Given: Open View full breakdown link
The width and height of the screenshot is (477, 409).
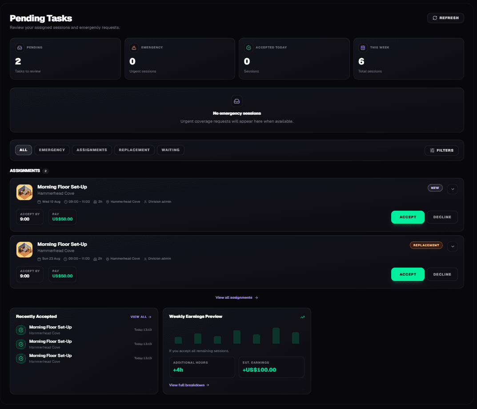Looking at the screenshot, I should 189,385.
